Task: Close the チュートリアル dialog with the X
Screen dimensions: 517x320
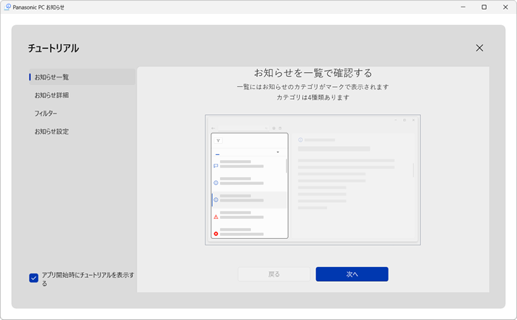Action: [x=479, y=48]
